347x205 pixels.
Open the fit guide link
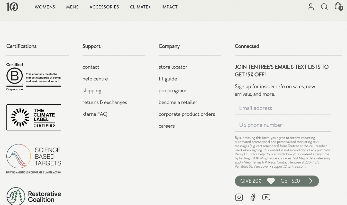tap(168, 79)
